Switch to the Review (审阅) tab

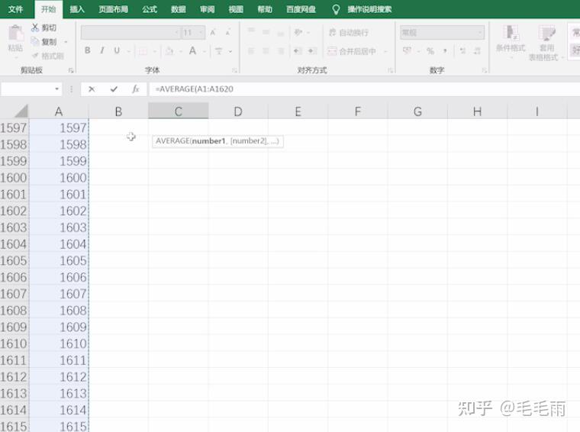[x=207, y=9]
